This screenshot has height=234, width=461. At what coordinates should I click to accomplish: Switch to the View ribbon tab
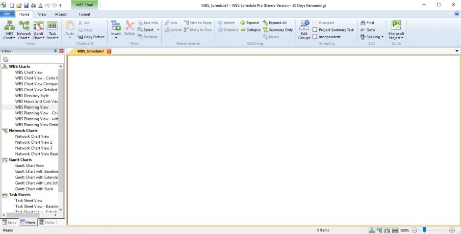[x=42, y=14]
